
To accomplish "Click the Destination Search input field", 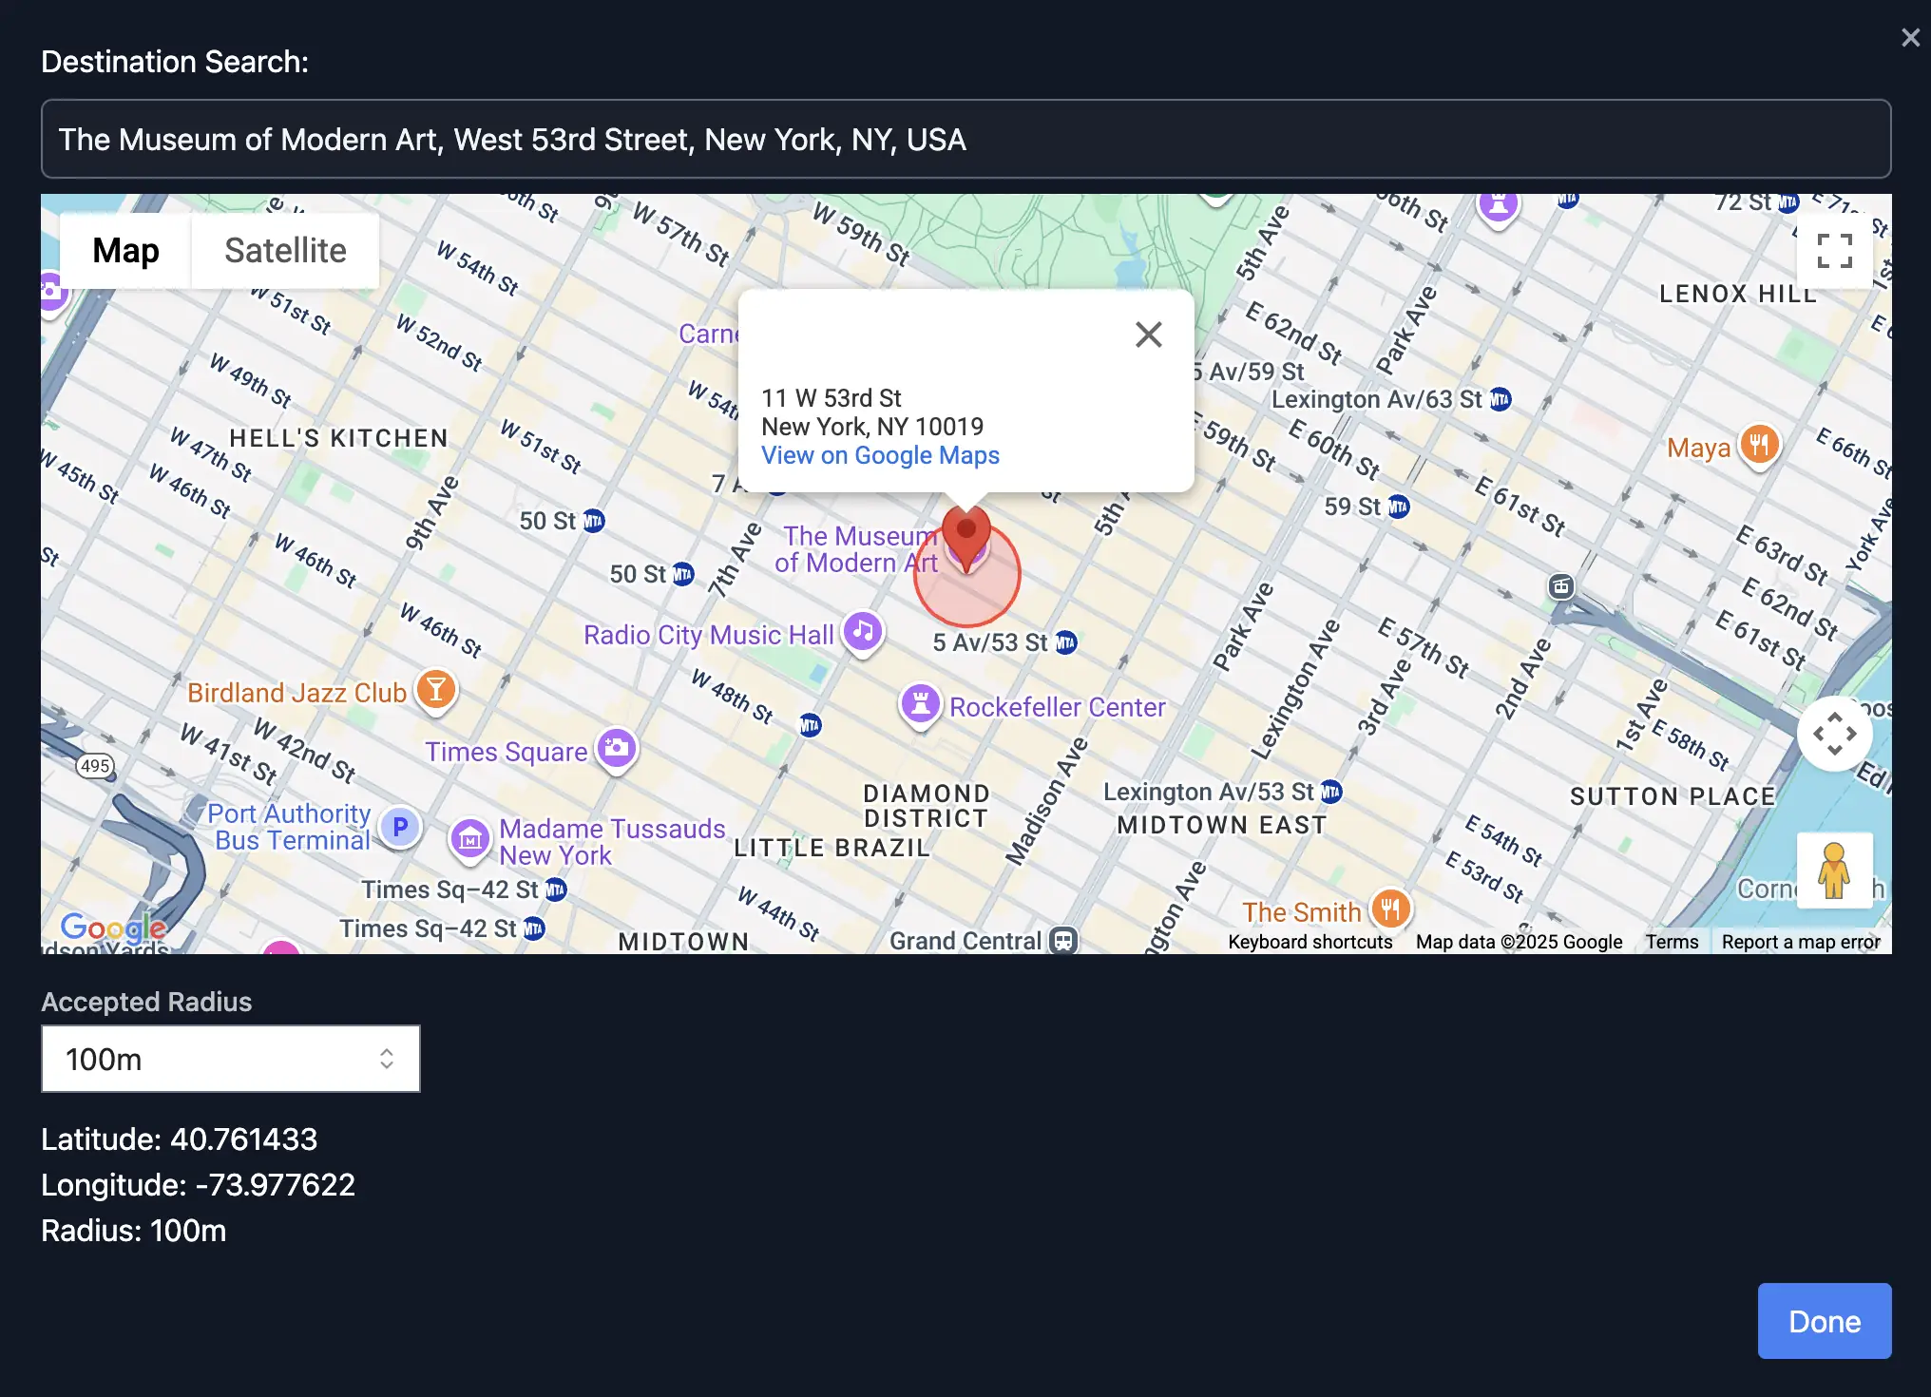I will (965, 139).
